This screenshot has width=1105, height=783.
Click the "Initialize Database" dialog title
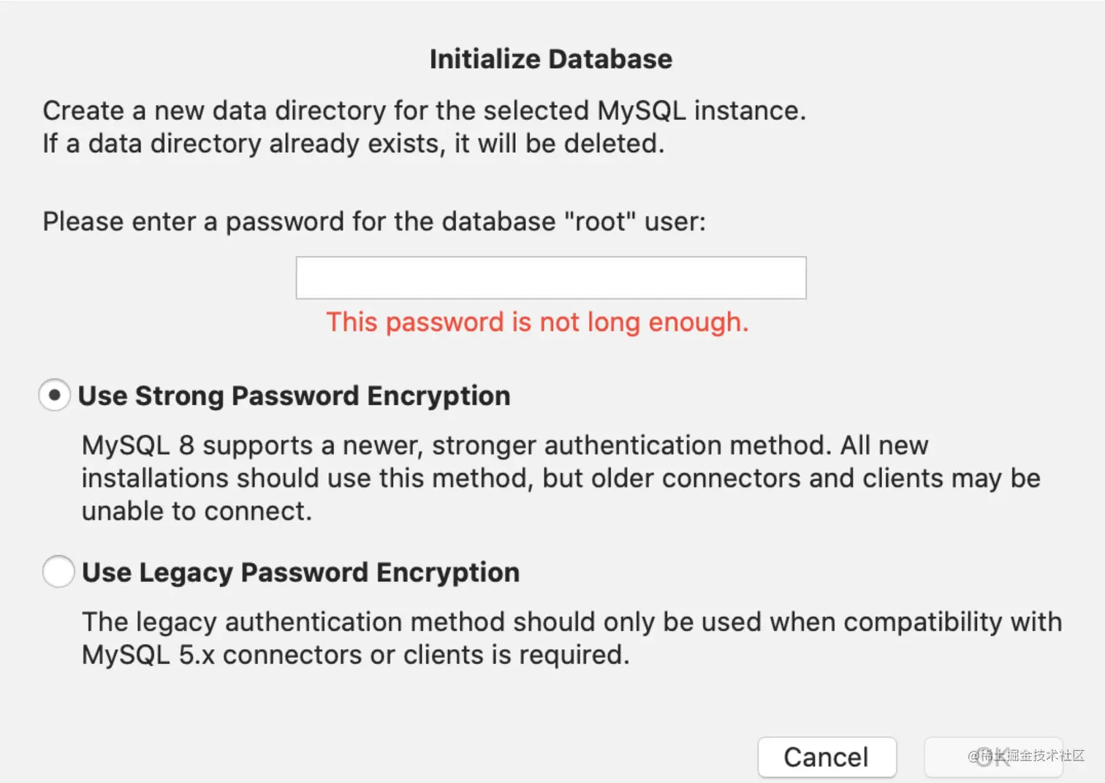coord(550,59)
